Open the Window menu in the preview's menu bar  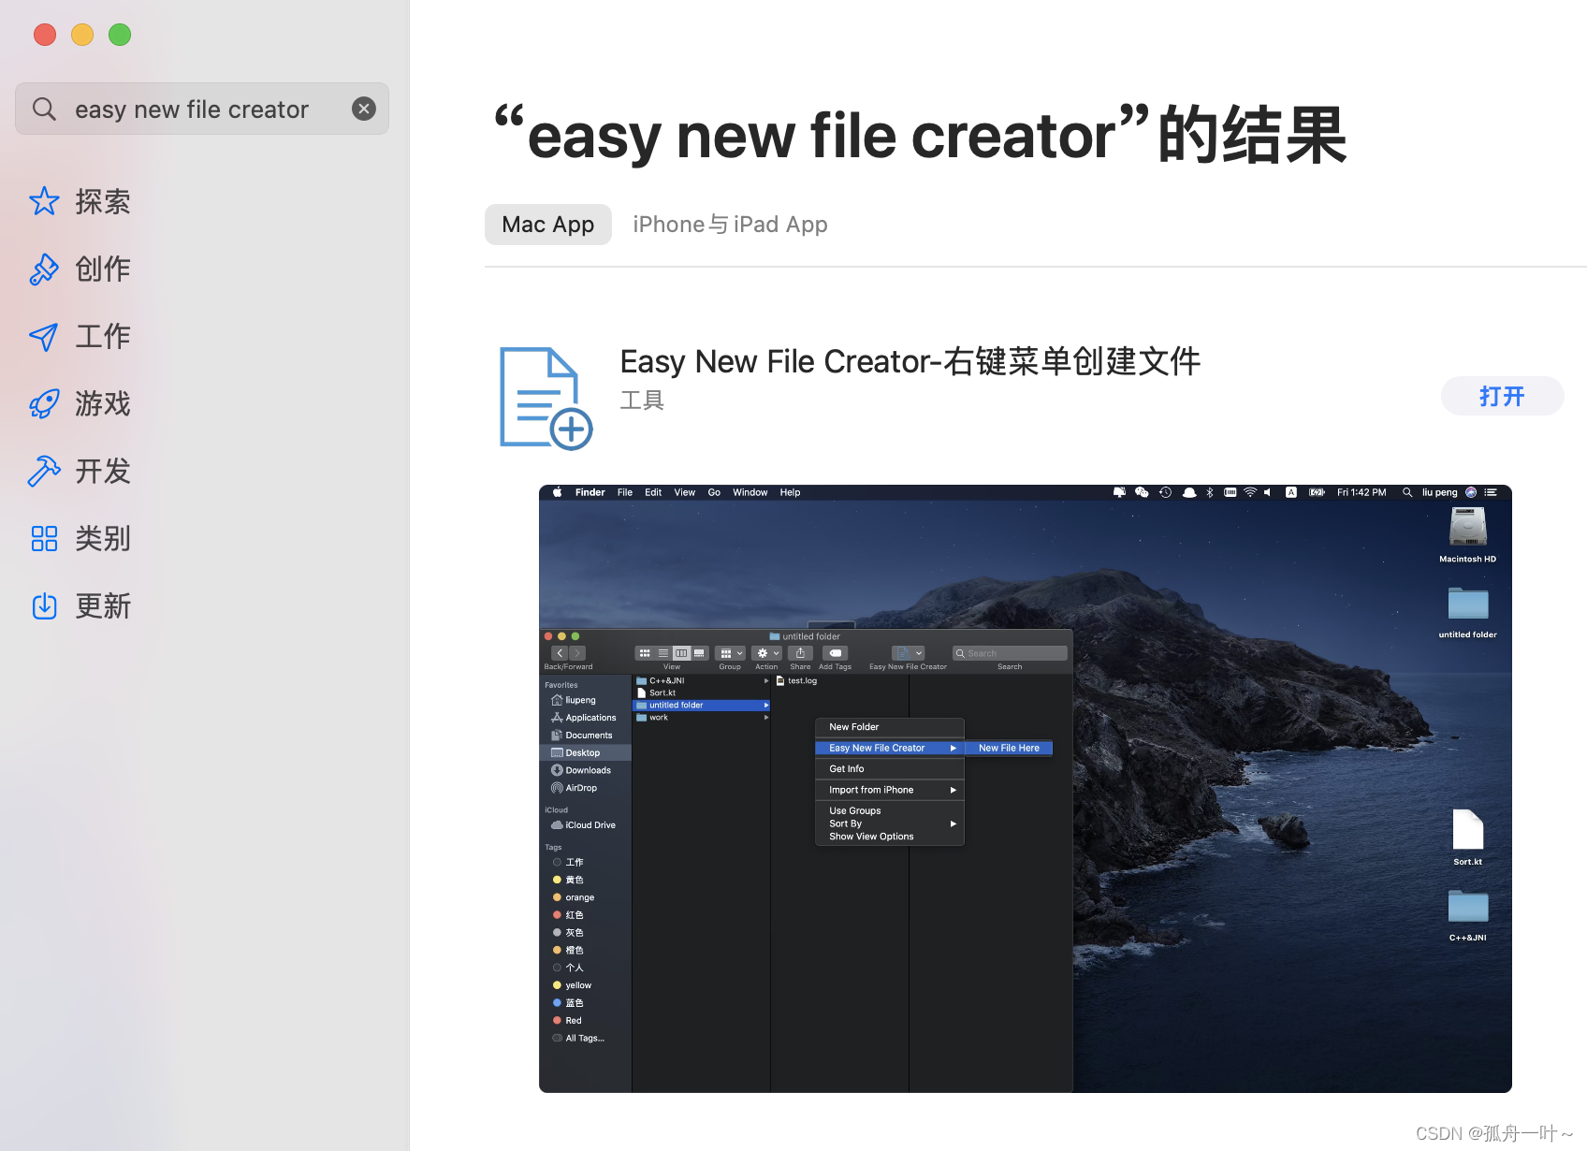coord(750,492)
